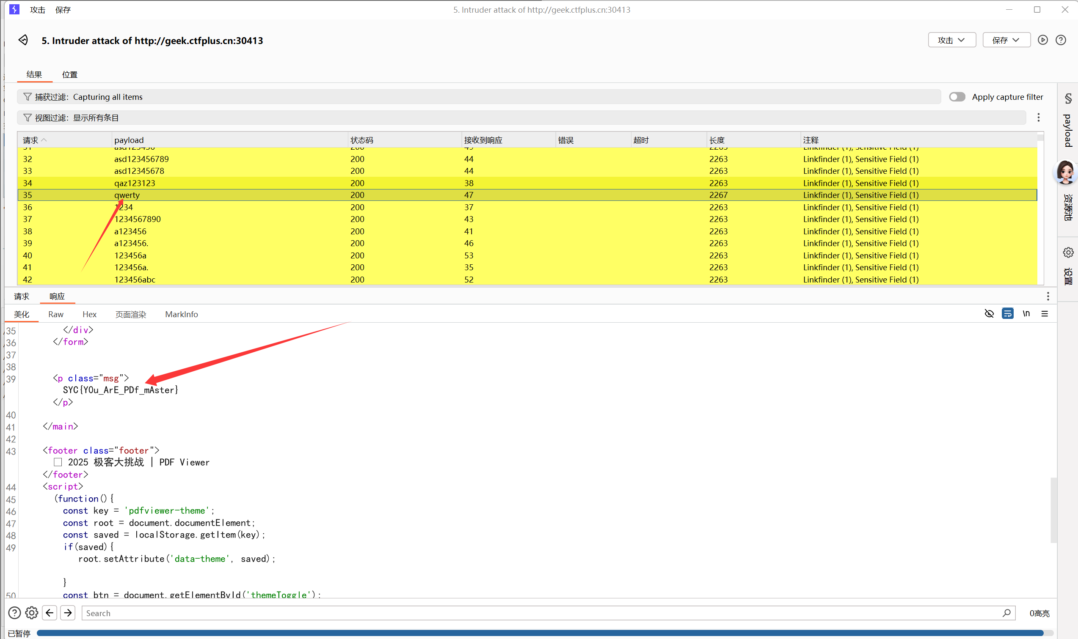Image resolution: width=1078 pixels, height=639 pixels.
Task: Open the help question mark icon top right
Action: [x=1060, y=40]
